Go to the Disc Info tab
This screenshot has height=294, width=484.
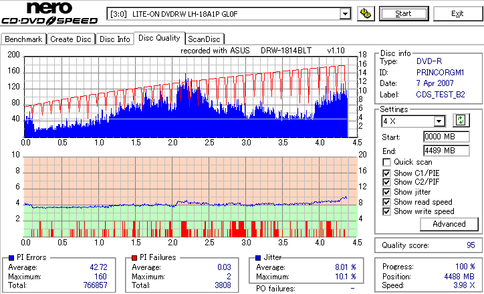point(114,39)
